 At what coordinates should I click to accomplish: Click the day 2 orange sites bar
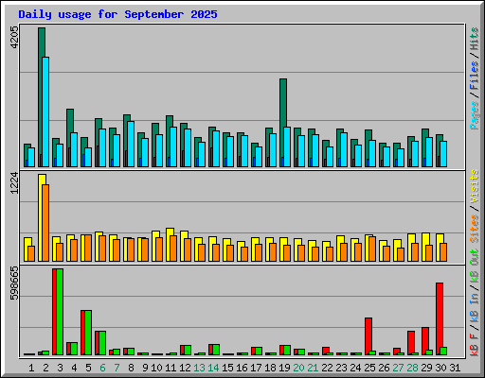(45, 223)
